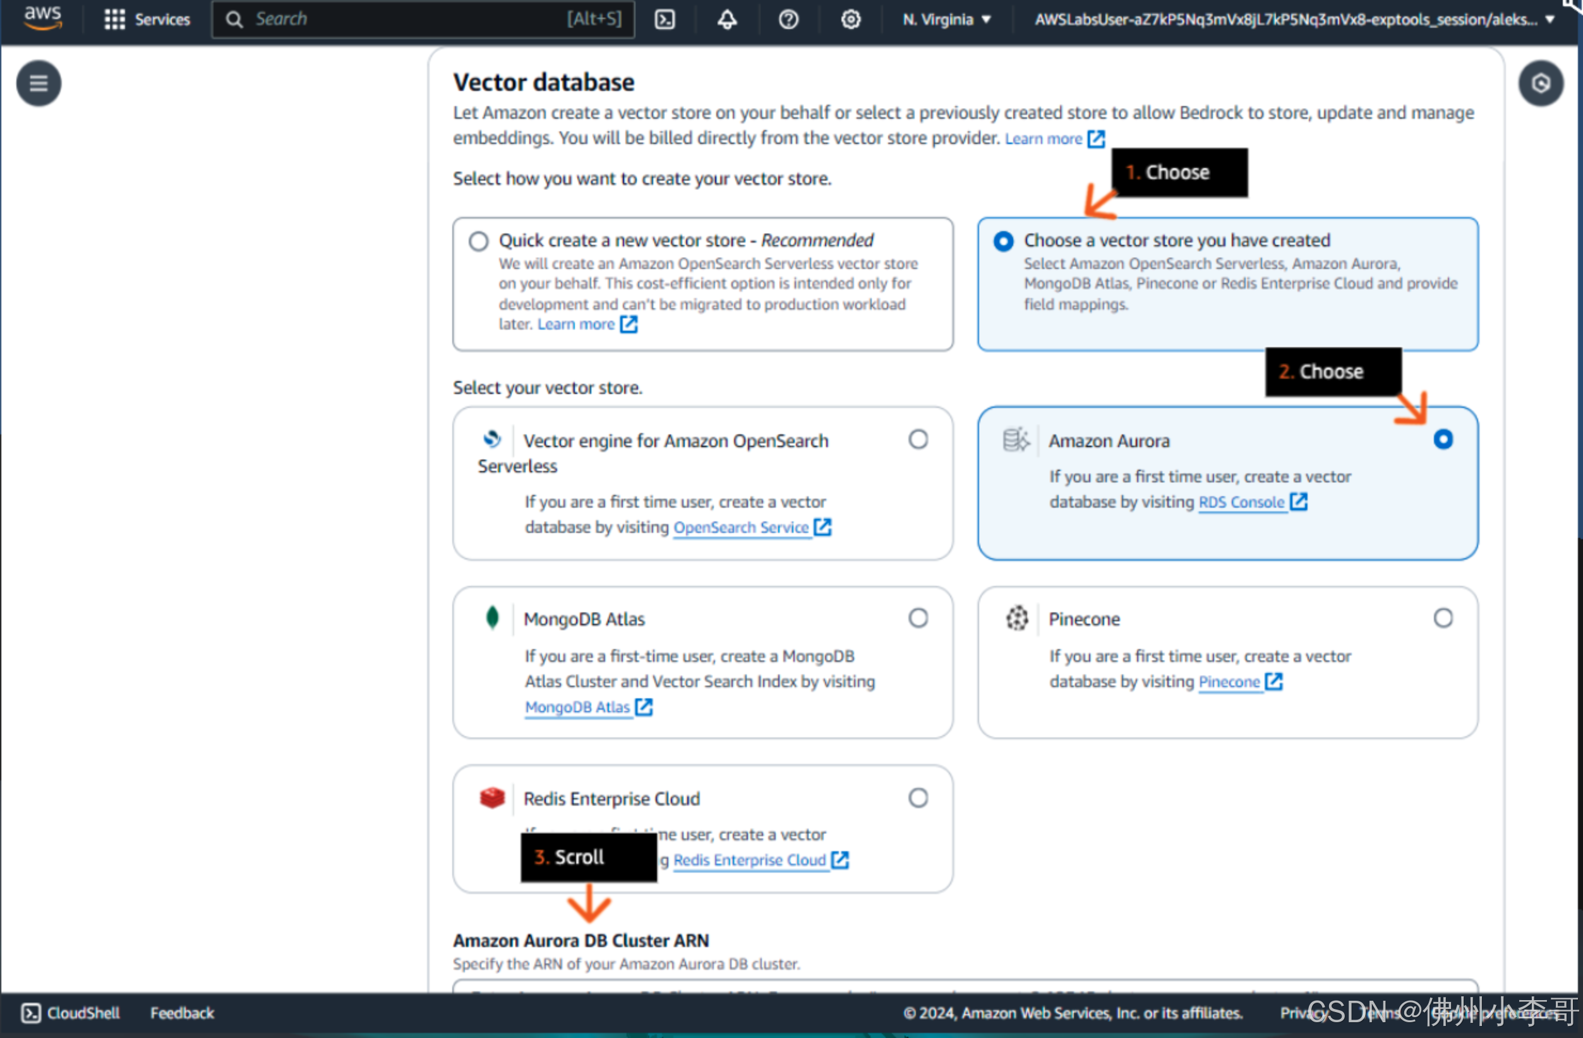Open Learn more link in Quick create card
Viewport: 1583px width, 1038px height.
tap(575, 324)
